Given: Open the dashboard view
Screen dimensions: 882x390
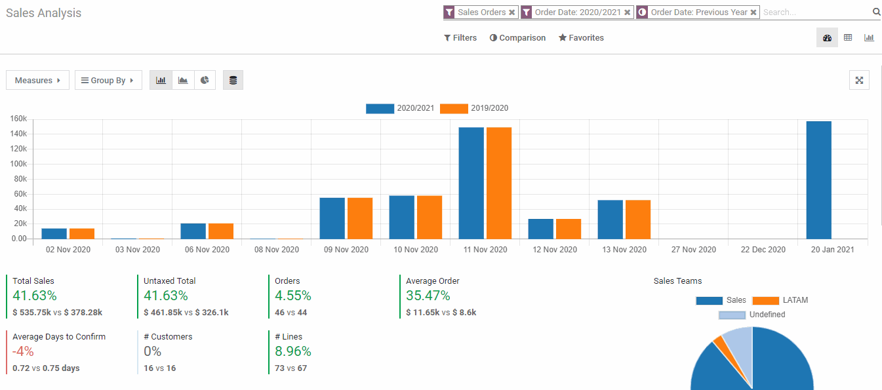Looking at the screenshot, I should click(x=827, y=37).
